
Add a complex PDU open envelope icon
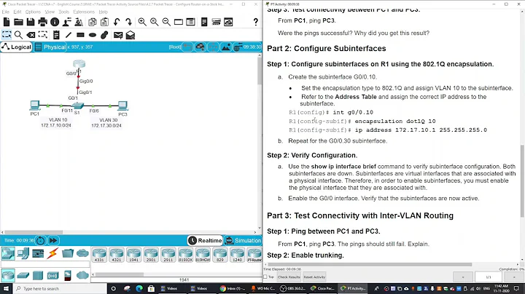131,35
